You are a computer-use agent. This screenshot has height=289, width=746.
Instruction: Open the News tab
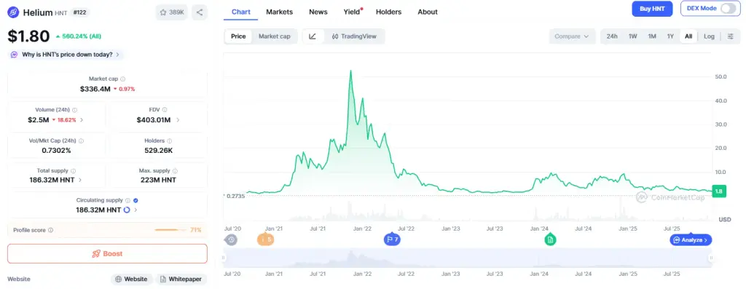tap(318, 12)
